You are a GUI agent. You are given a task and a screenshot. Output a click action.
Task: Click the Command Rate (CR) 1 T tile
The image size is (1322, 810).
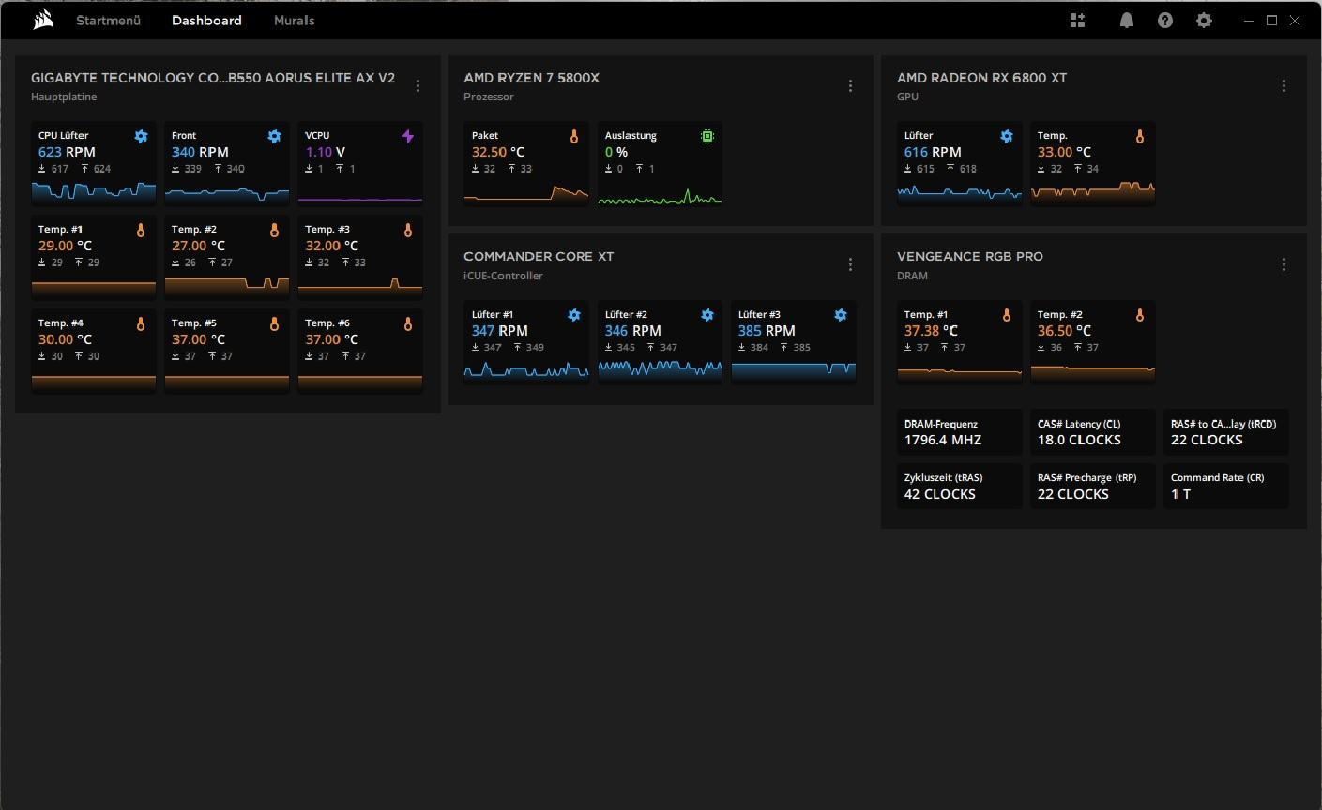[1225, 486]
